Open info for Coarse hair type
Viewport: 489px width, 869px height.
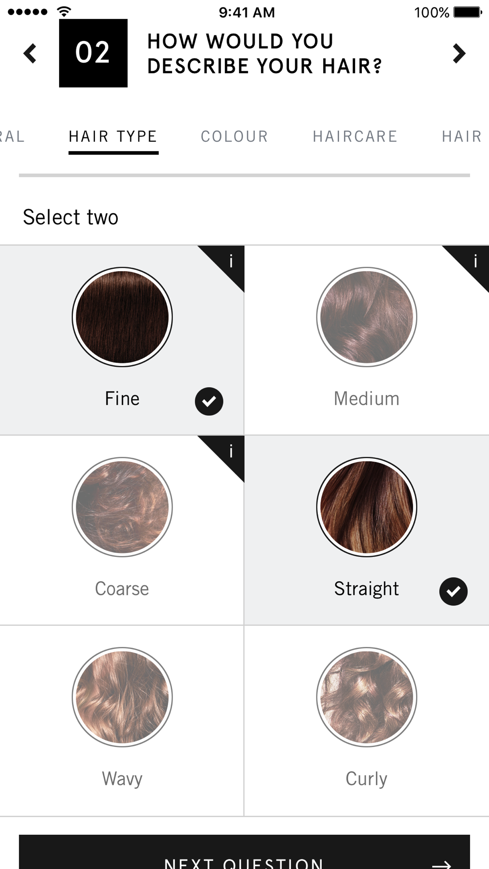click(x=230, y=452)
